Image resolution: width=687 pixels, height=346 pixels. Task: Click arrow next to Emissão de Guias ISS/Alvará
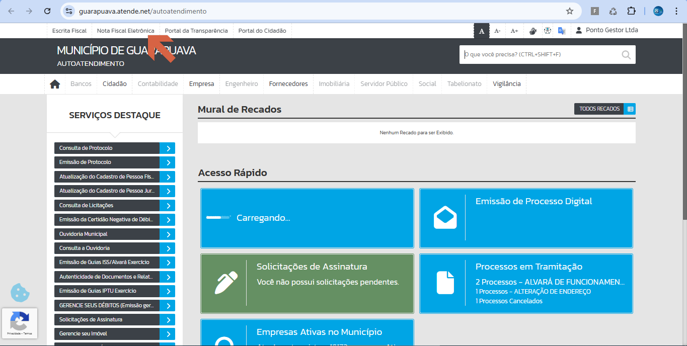(168, 263)
